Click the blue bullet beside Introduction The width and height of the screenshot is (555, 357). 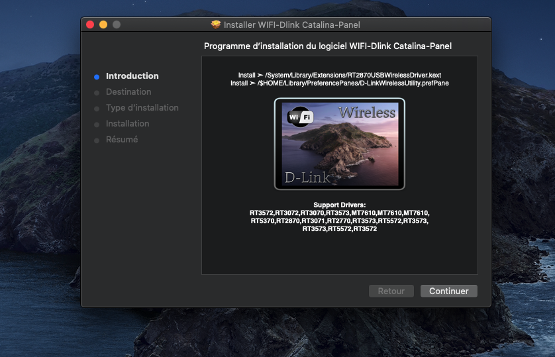point(97,77)
